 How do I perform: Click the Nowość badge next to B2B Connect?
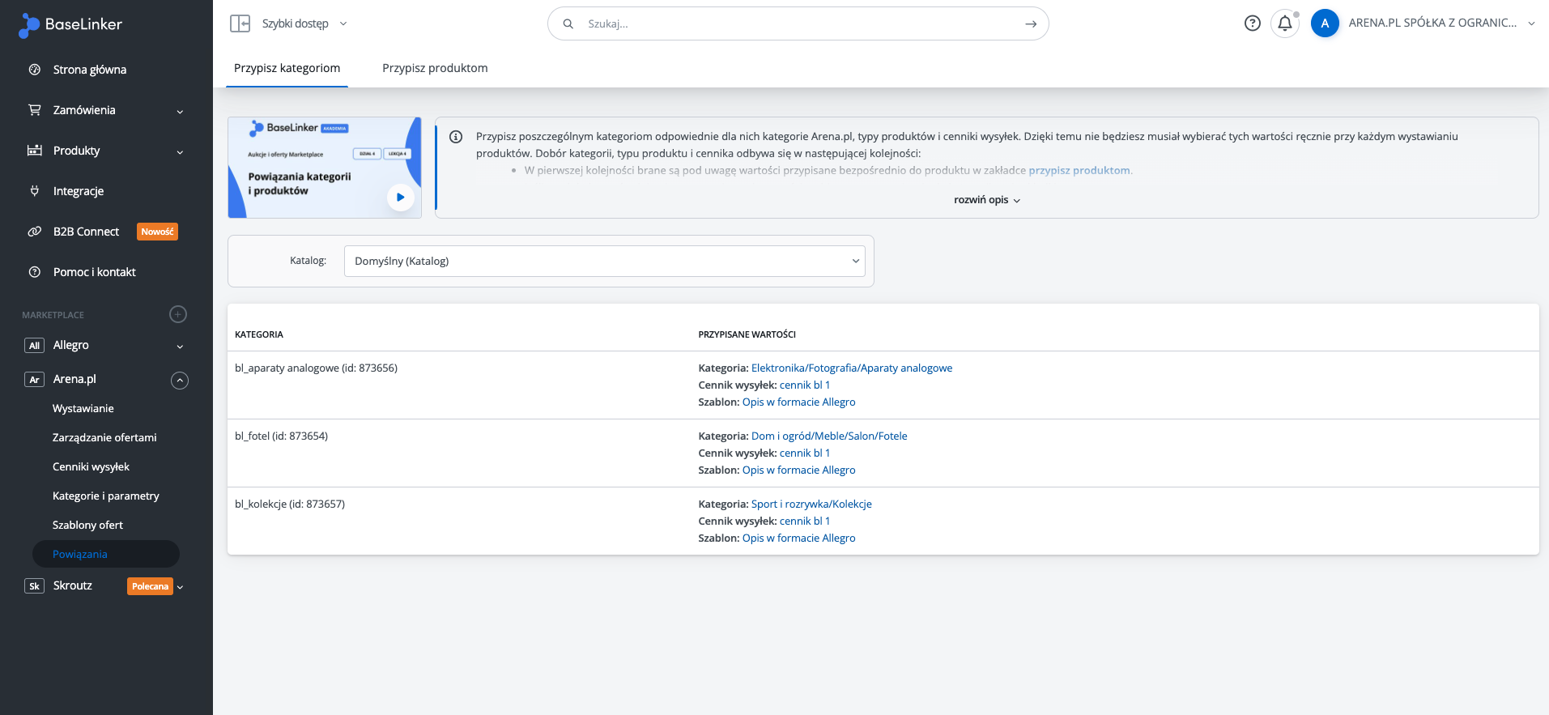tap(157, 232)
